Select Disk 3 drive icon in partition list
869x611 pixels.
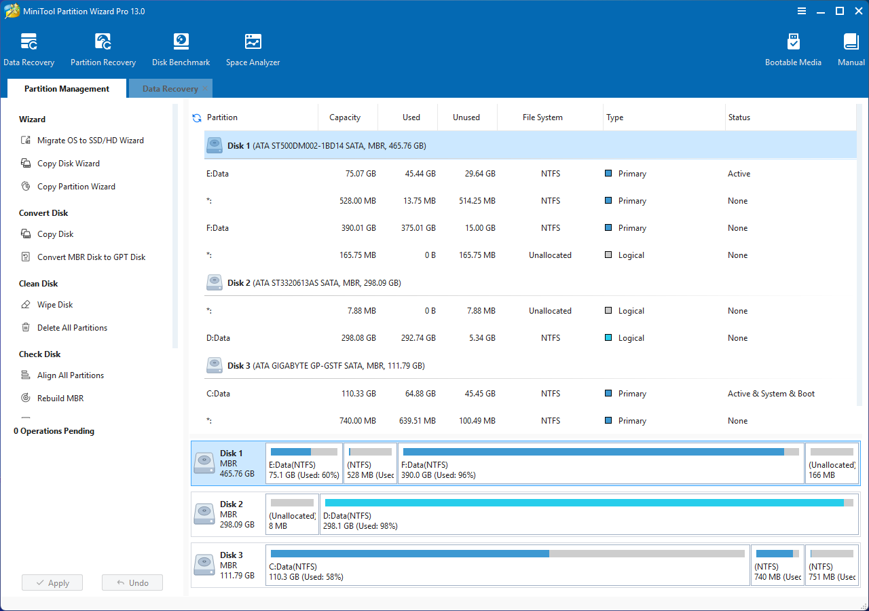[x=215, y=365]
